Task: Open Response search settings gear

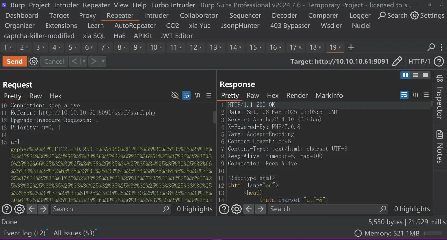Action: pyautogui.click(x=236, y=209)
